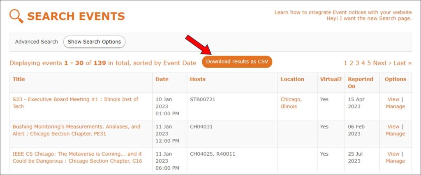Screen dimensions: 421x175
Task: Click the Chicago, Illinois location link
Action: pyautogui.click(x=291, y=103)
